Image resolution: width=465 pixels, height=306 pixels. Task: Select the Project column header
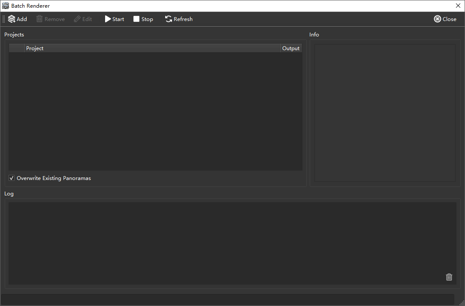pyautogui.click(x=153, y=48)
